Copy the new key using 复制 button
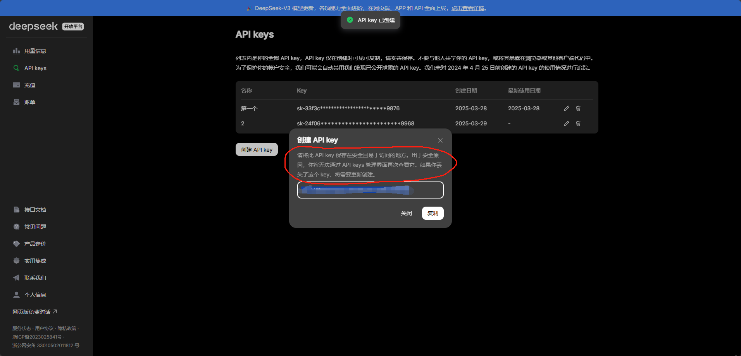741x356 pixels. (433, 213)
